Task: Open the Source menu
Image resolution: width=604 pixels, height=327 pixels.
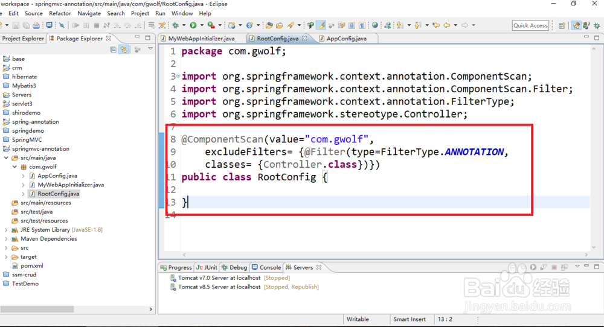Action: (x=33, y=13)
